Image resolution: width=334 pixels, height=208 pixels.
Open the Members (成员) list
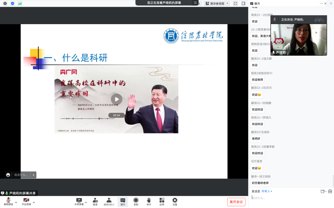pos(109,201)
